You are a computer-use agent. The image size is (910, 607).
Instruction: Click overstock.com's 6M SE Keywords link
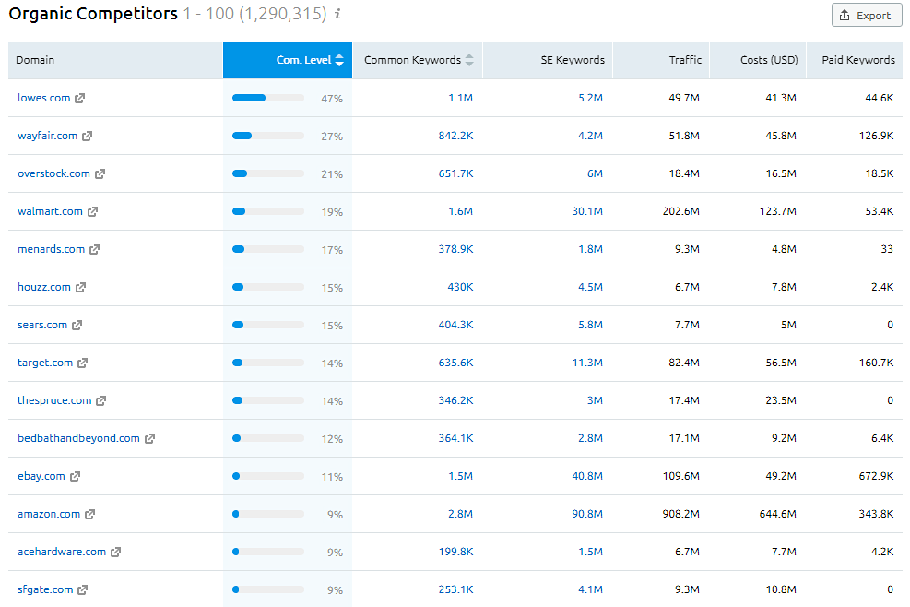point(597,173)
